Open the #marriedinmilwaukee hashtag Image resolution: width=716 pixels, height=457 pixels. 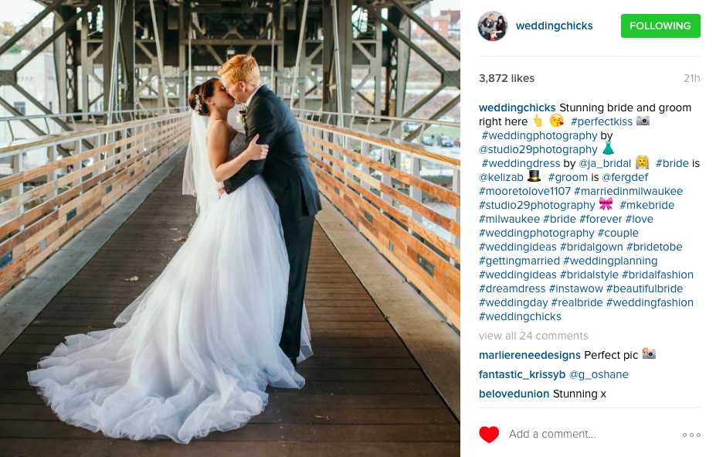tap(628, 192)
